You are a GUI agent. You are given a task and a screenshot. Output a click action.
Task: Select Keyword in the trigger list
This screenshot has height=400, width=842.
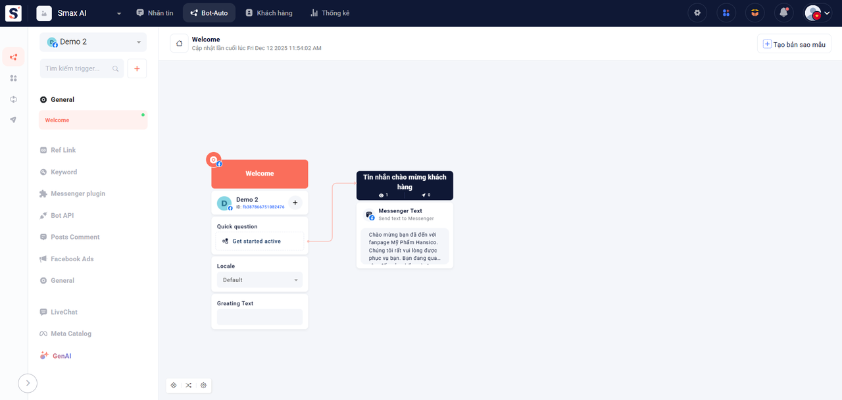64,172
